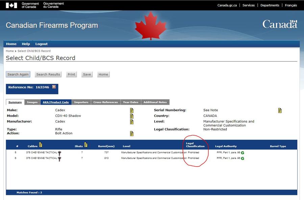This screenshot has width=304, height=200.
Task: Click the Barrel Type column header
Action: tap(278, 146)
